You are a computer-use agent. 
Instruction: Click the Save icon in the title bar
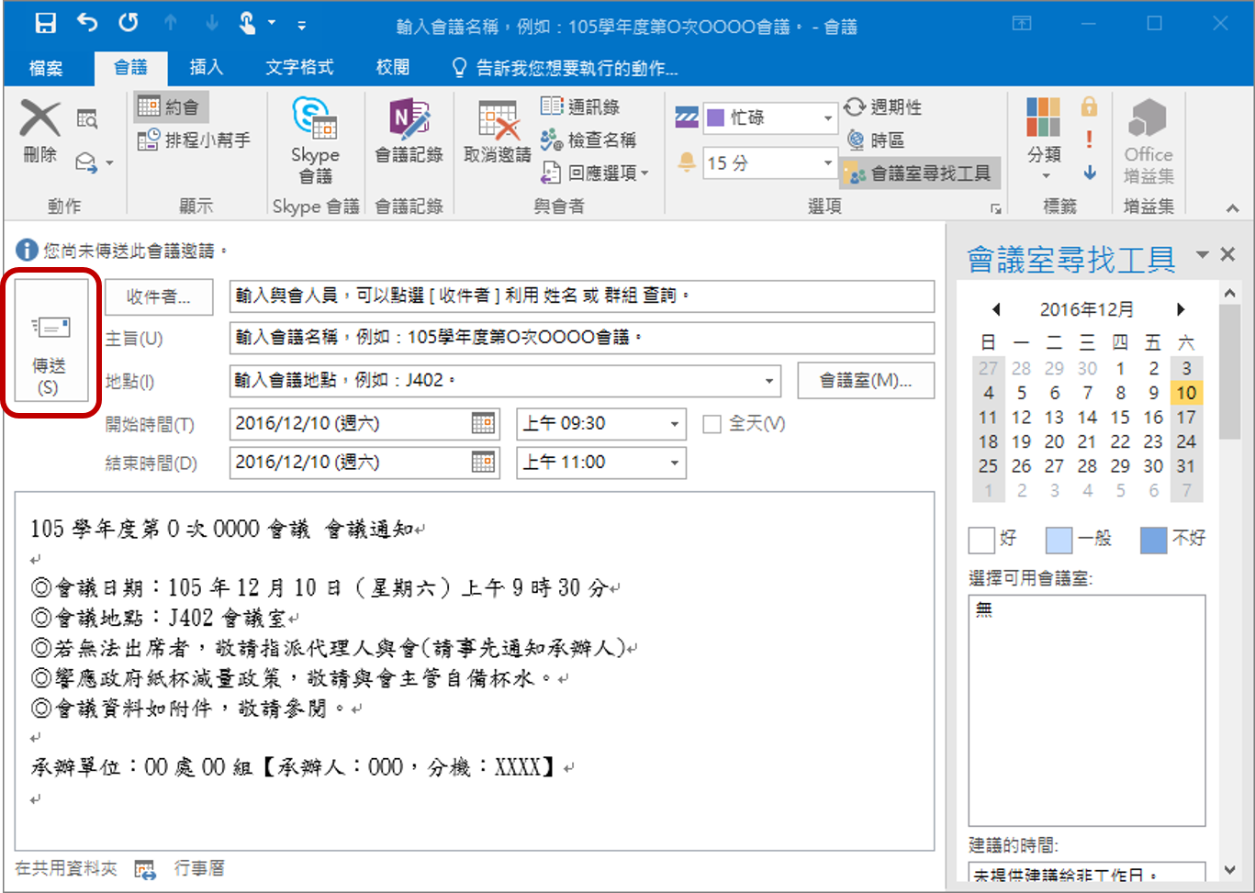[45, 23]
